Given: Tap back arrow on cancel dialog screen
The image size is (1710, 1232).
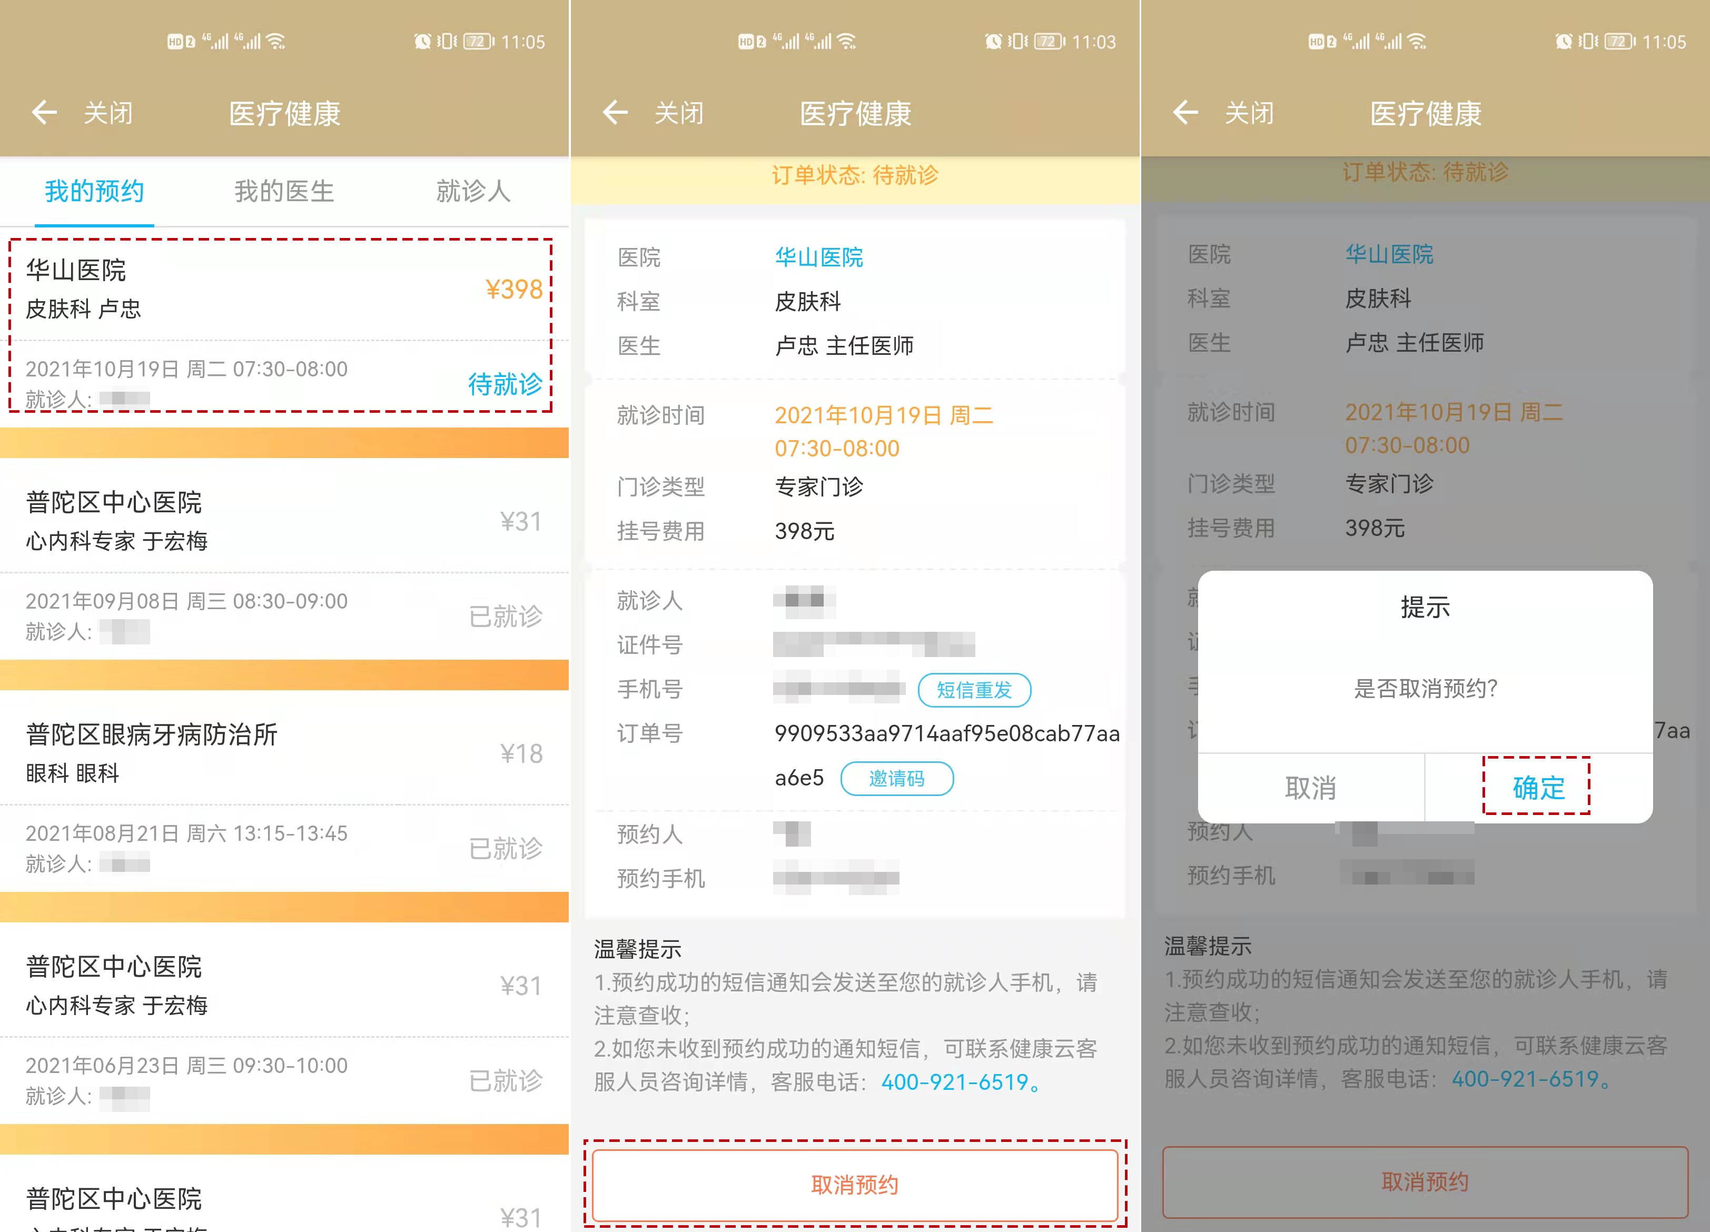Looking at the screenshot, I should click(x=1185, y=112).
